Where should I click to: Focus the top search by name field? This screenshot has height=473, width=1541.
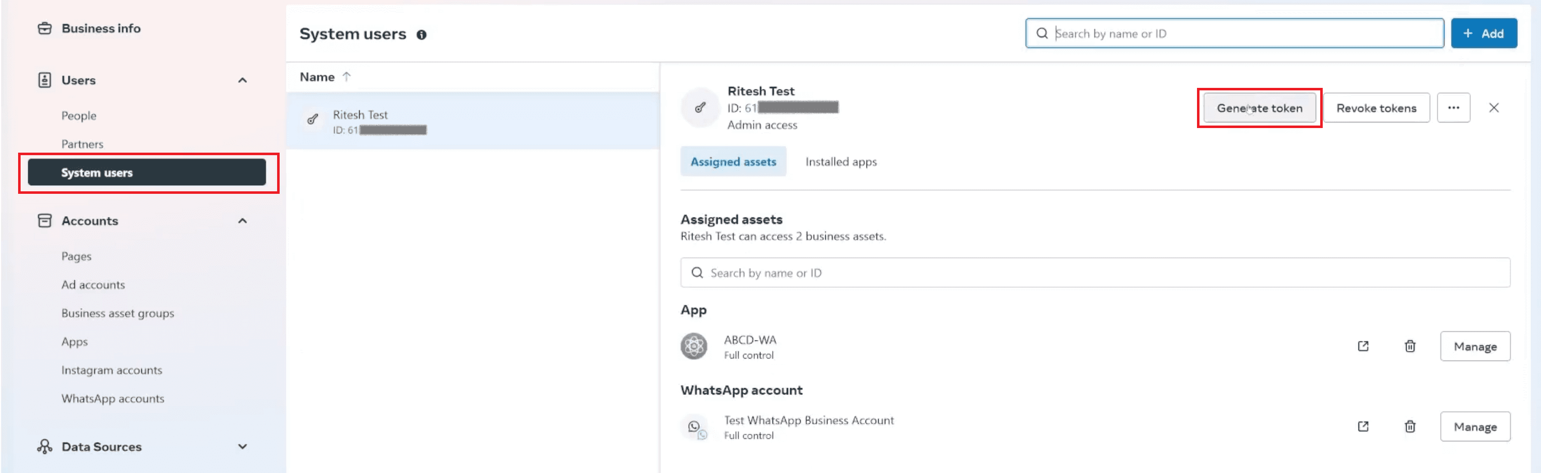(1234, 34)
